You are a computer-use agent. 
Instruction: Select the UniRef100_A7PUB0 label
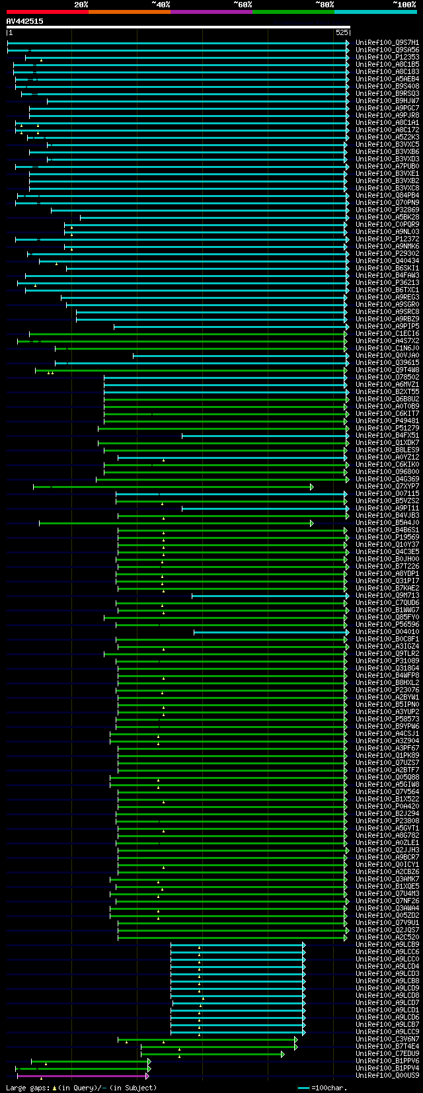[387, 167]
